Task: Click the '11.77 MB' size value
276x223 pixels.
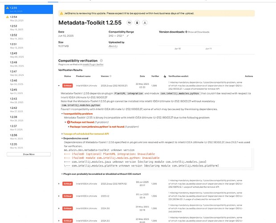Action: [63, 46]
